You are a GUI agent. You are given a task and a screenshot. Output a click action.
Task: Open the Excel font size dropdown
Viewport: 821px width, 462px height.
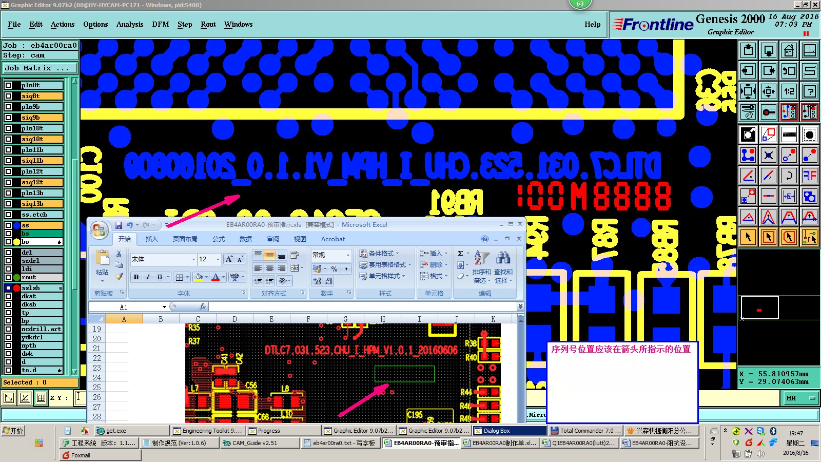click(x=218, y=259)
